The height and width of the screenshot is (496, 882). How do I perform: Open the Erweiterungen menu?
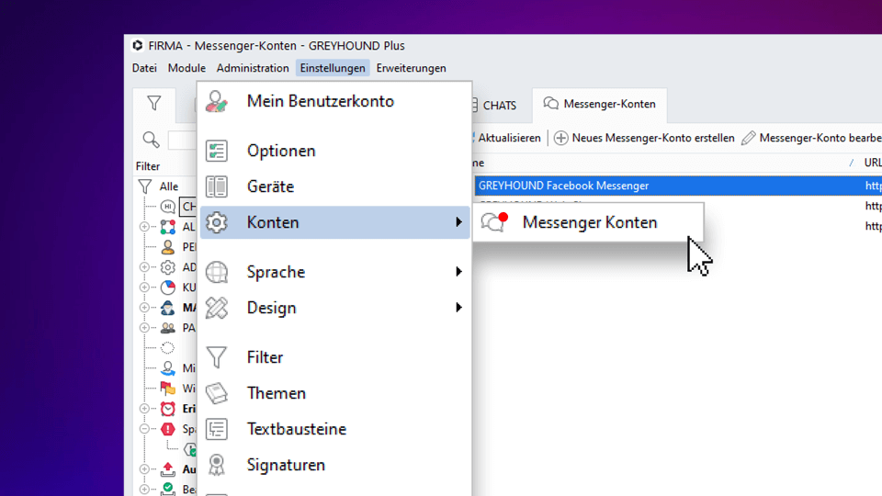point(412,68)
